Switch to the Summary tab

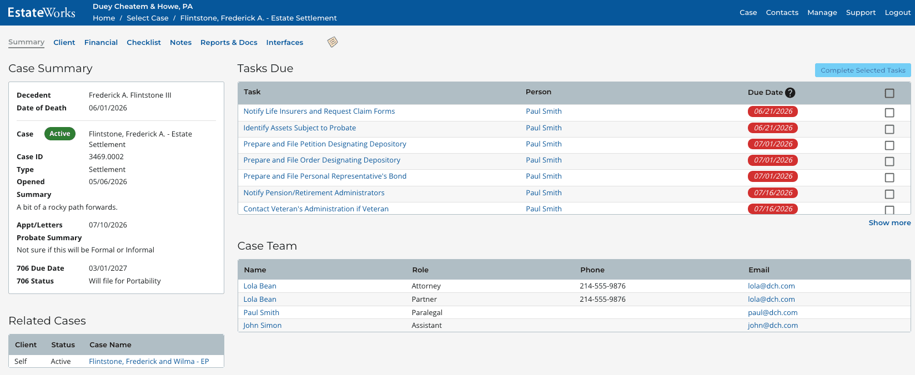[x=26, y=42]
